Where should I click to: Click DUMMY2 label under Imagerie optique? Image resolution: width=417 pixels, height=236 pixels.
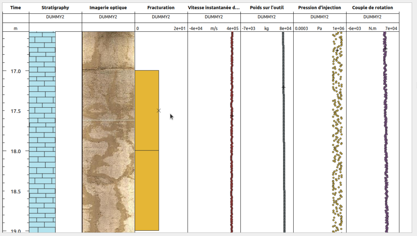[108, 17]
